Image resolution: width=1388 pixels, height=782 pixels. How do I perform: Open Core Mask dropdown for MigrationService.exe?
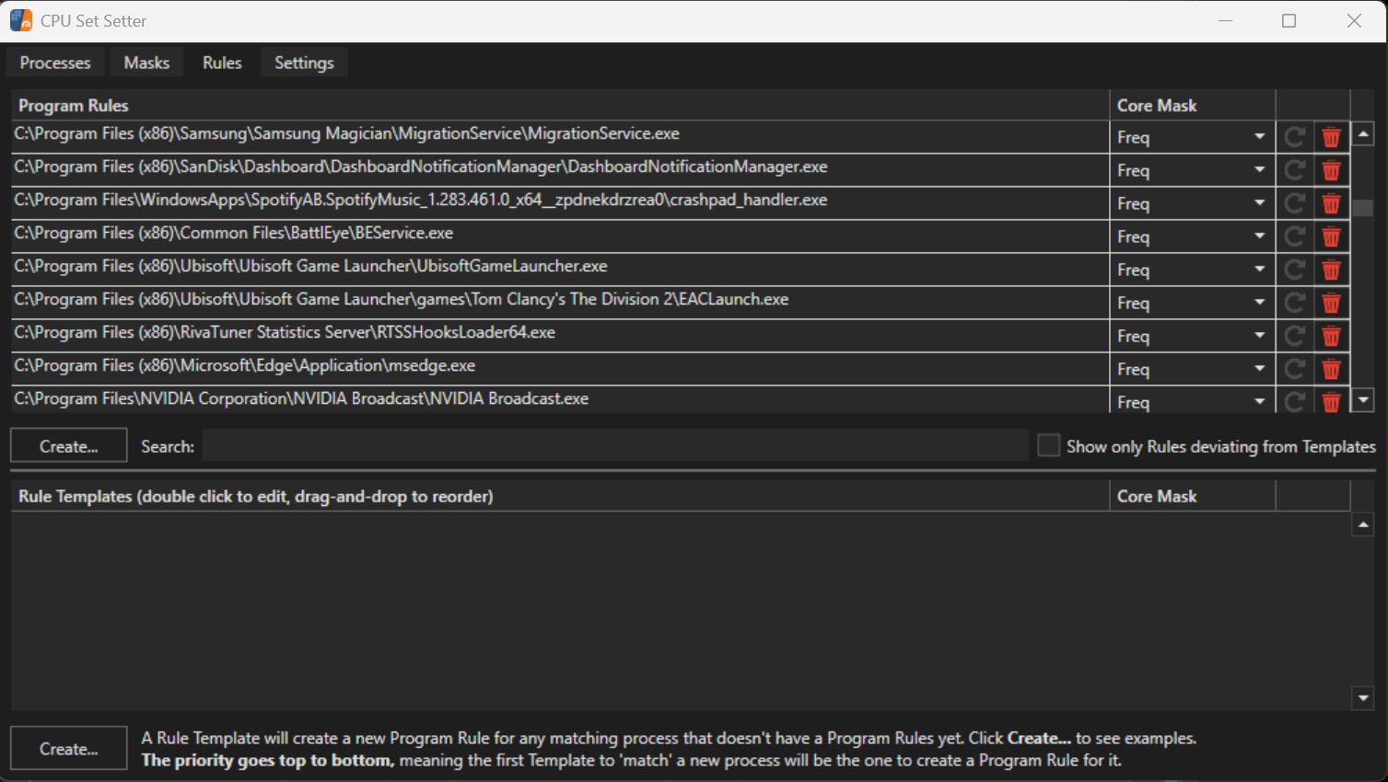pyautogui.click(x=1192, y=137)
